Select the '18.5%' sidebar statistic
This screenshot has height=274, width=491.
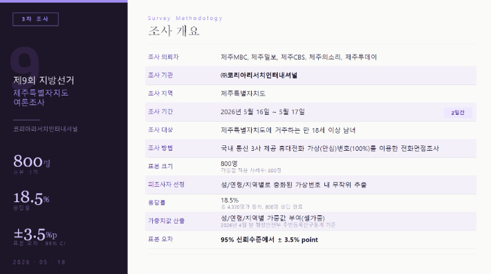(31, 198)
